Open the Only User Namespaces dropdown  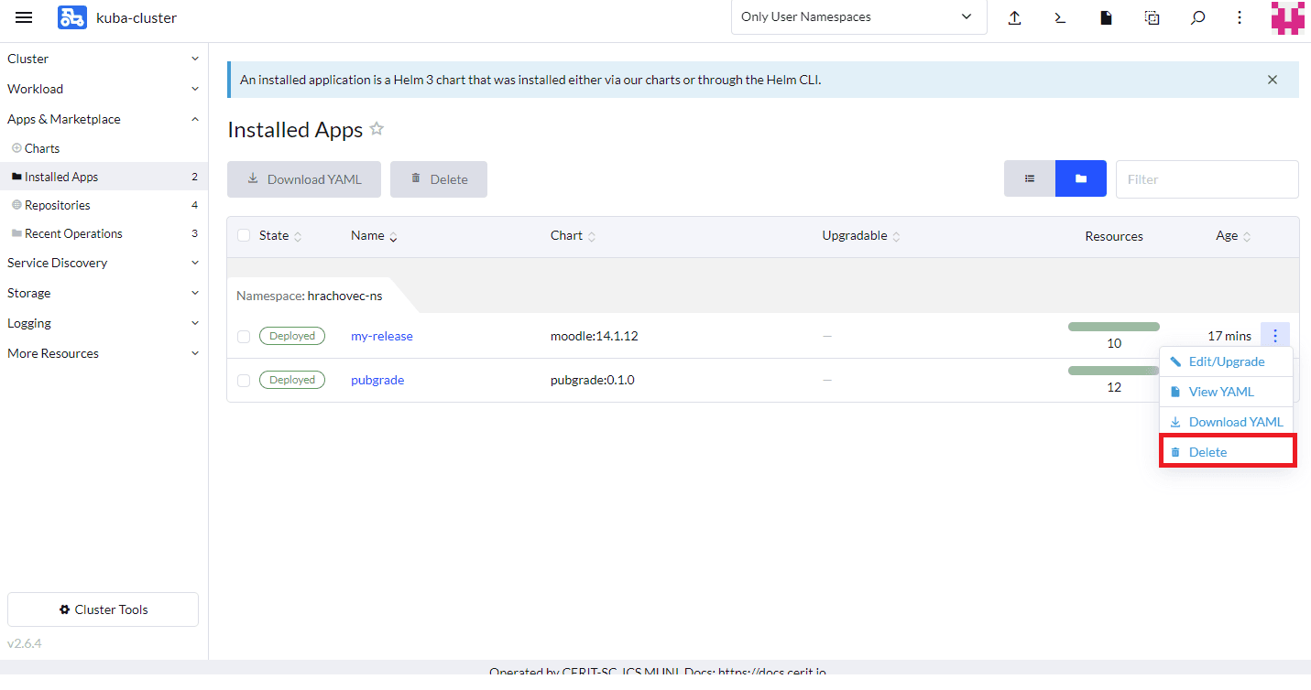858,17
